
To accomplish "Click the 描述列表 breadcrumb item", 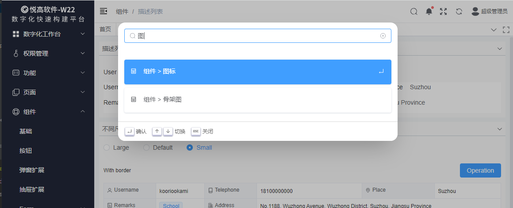I will pos(150,12).
